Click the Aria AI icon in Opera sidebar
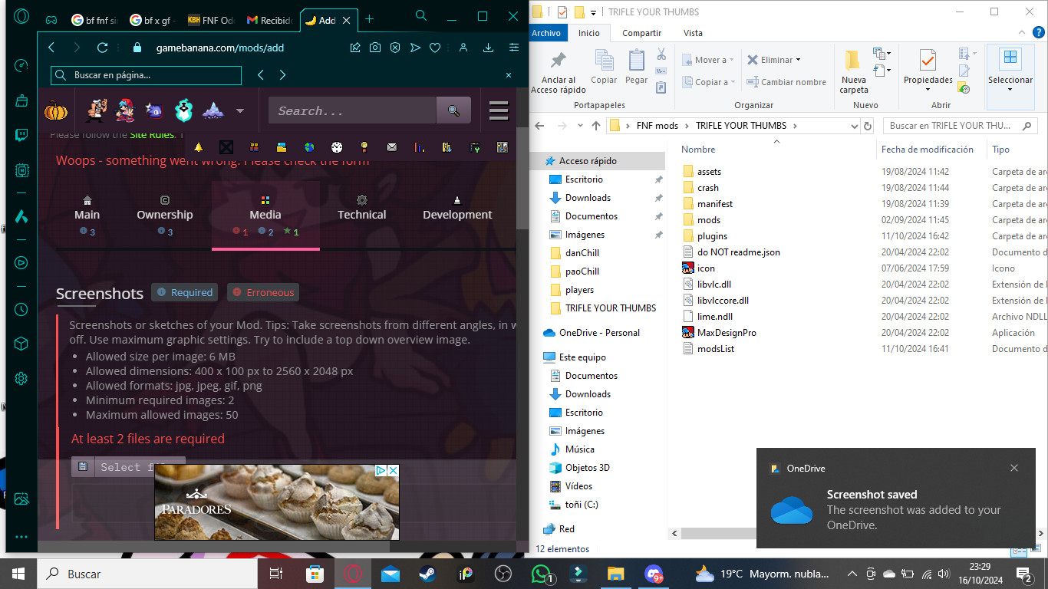The height and width of the screenshot is (589, 1048). tap(21, 216)
